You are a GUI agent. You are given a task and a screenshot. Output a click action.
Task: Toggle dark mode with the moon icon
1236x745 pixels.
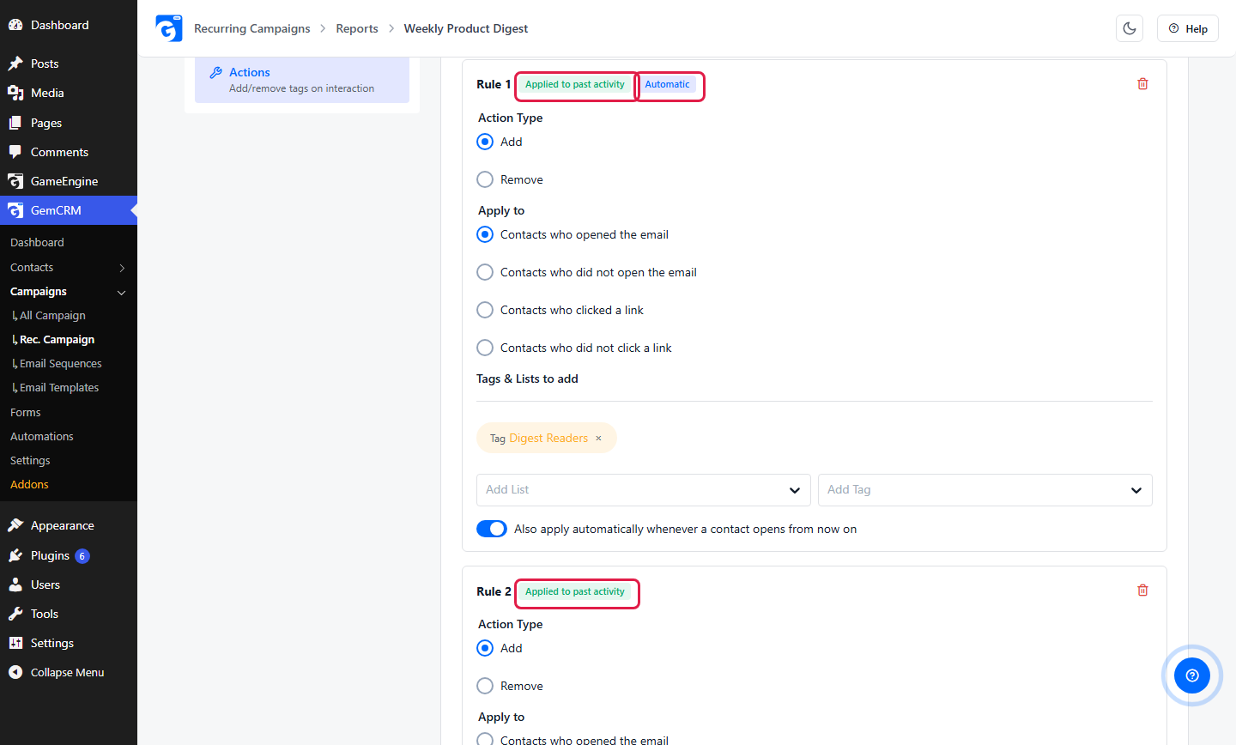coord(1130,28)
